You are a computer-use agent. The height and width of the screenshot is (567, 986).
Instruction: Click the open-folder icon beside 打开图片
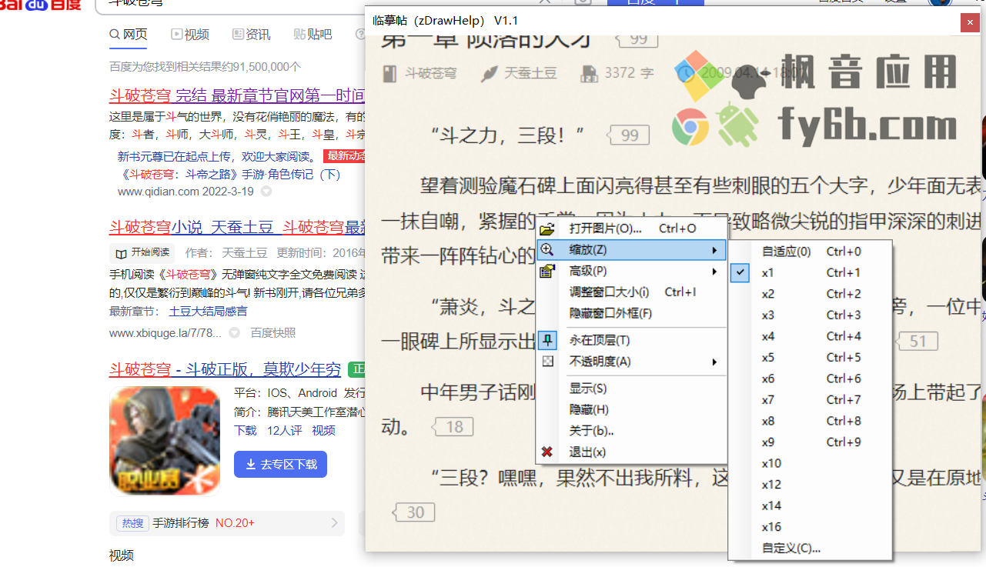pyautogui.click(x=547, y=229)
